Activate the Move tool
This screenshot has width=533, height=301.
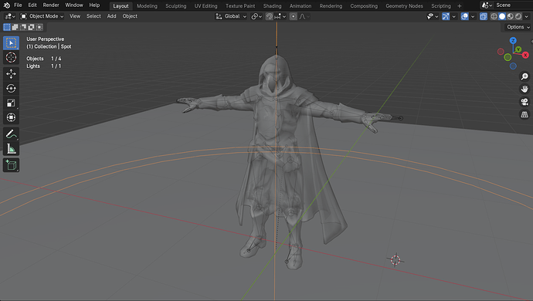(11, 74)
